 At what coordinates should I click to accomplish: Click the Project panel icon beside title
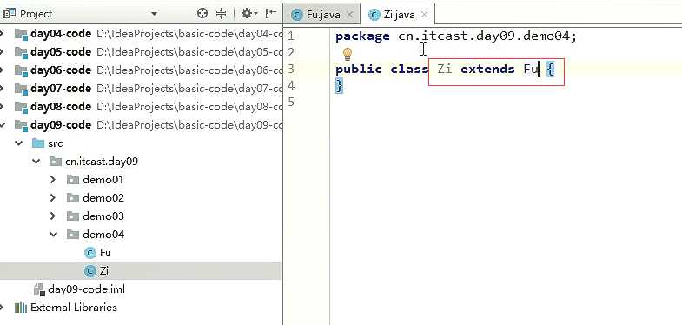coord(10,14)
